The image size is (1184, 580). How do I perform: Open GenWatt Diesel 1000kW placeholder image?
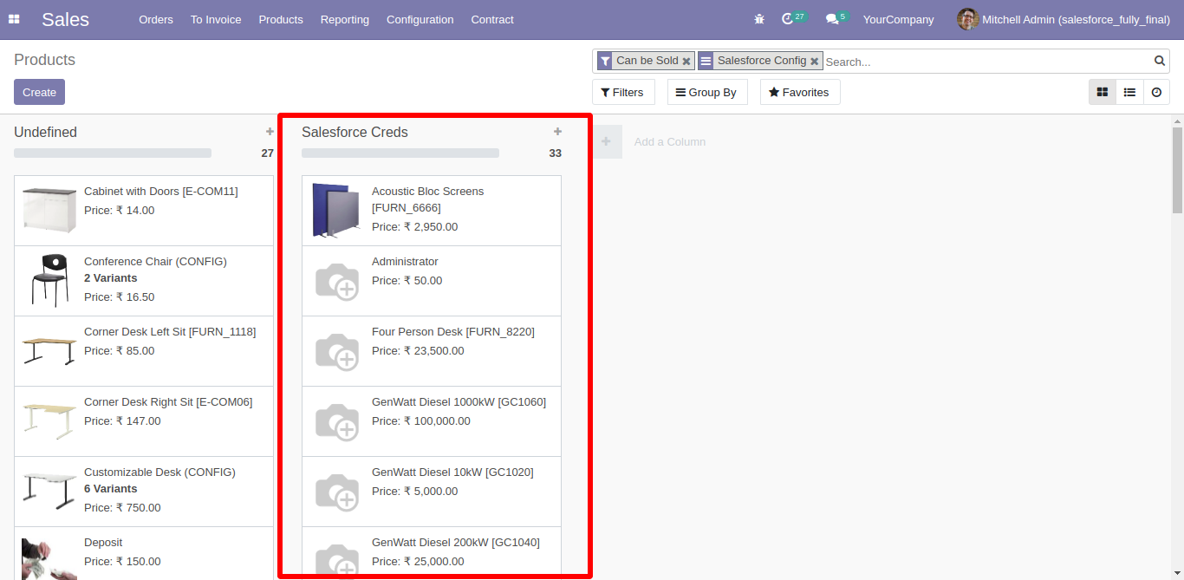[x=336, y=421]
